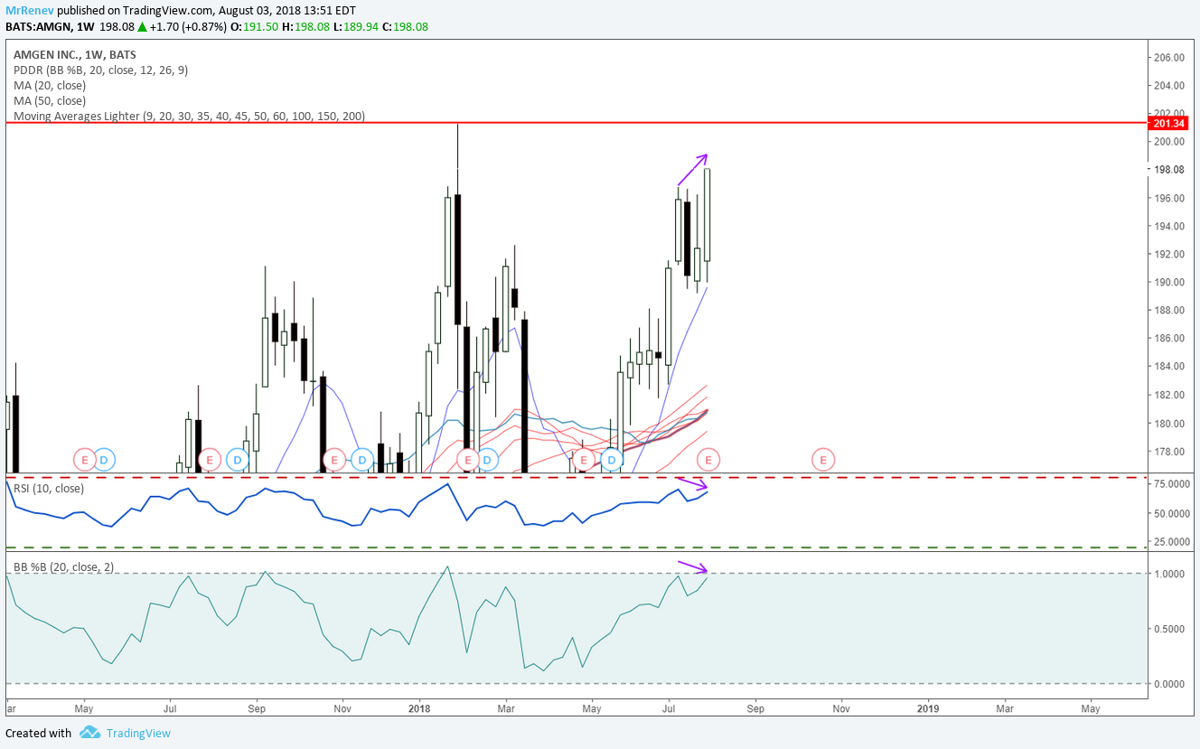The width and height of the screenshot is (1200, 749).
Task: Open the dividend D marker after May 2018
Action: (x=612, y=460)
